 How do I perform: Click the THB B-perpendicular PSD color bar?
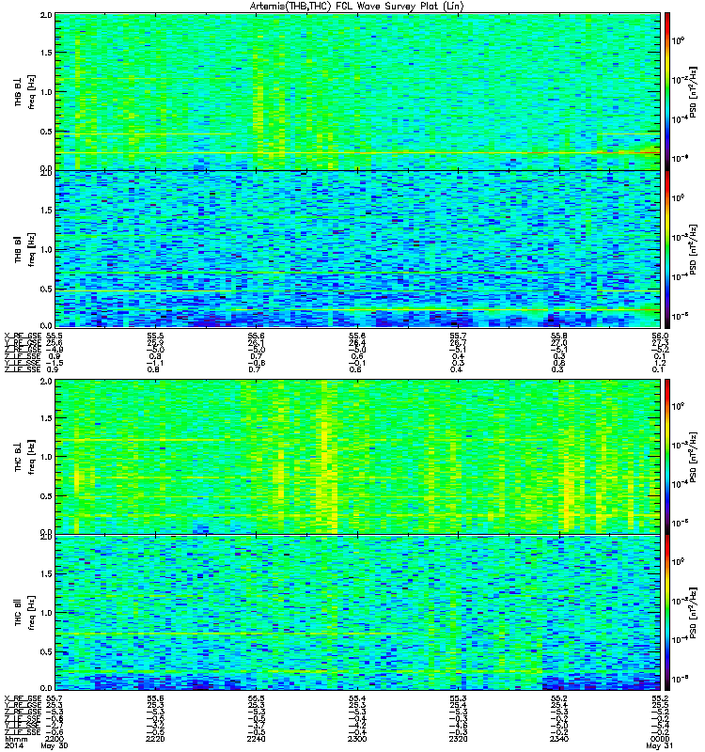667,91
